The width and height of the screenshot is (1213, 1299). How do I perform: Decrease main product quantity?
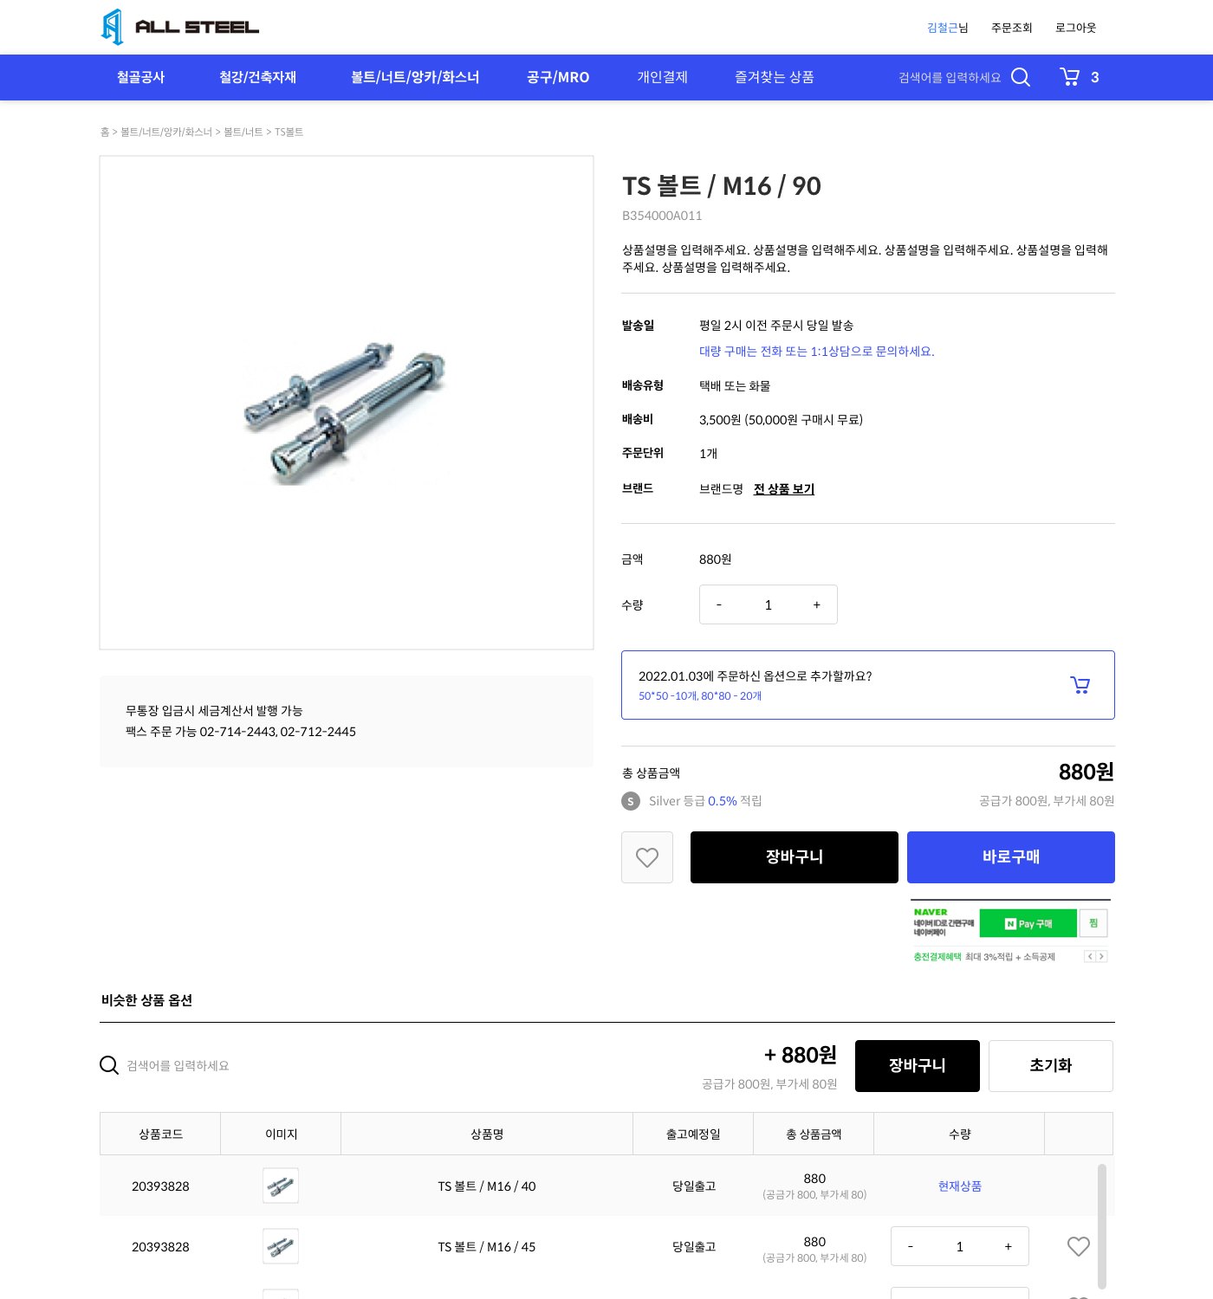719,604
